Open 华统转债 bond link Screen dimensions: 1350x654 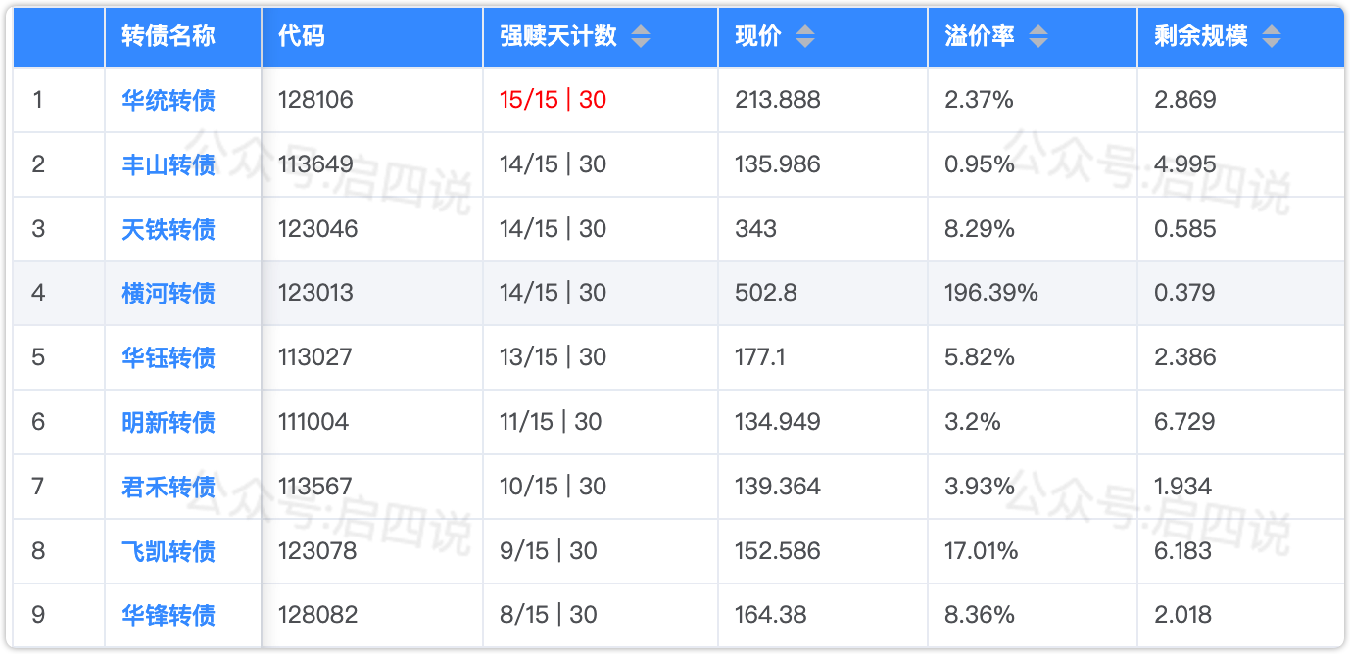pos(169,100)
